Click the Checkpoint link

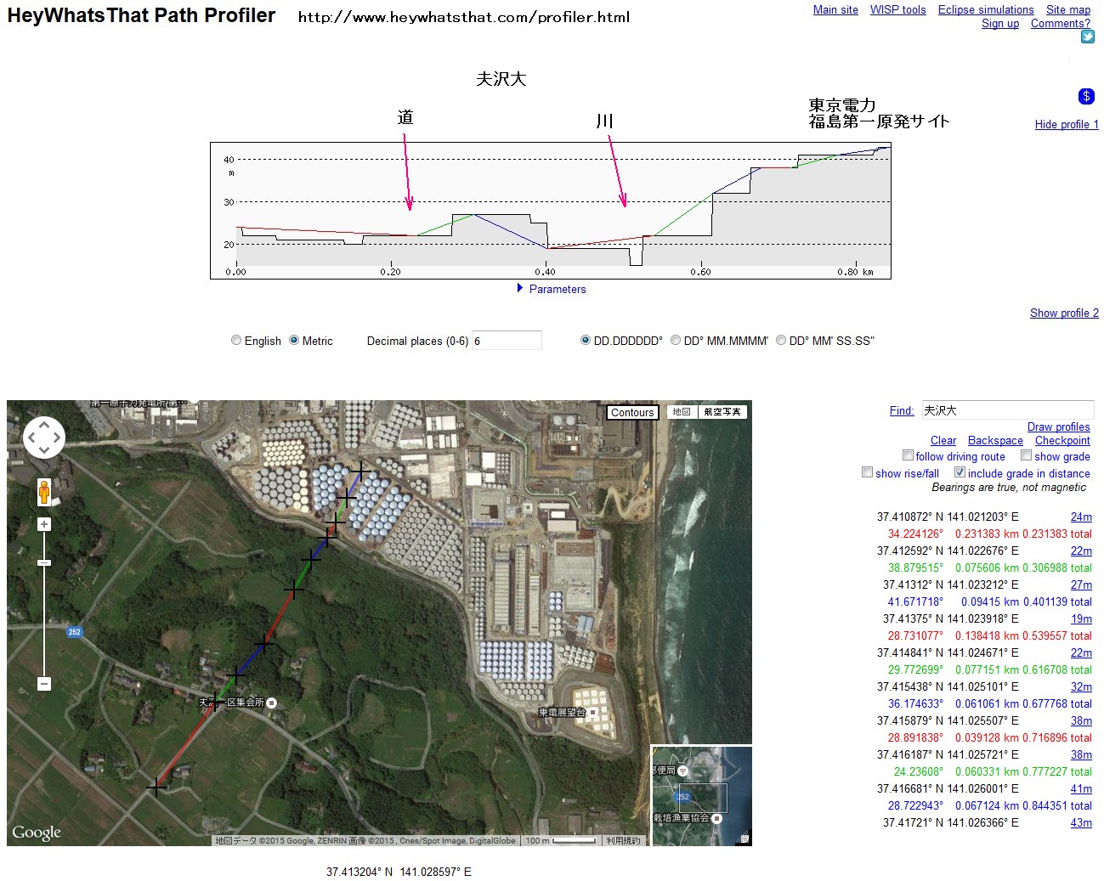(x=1062, y=441)
